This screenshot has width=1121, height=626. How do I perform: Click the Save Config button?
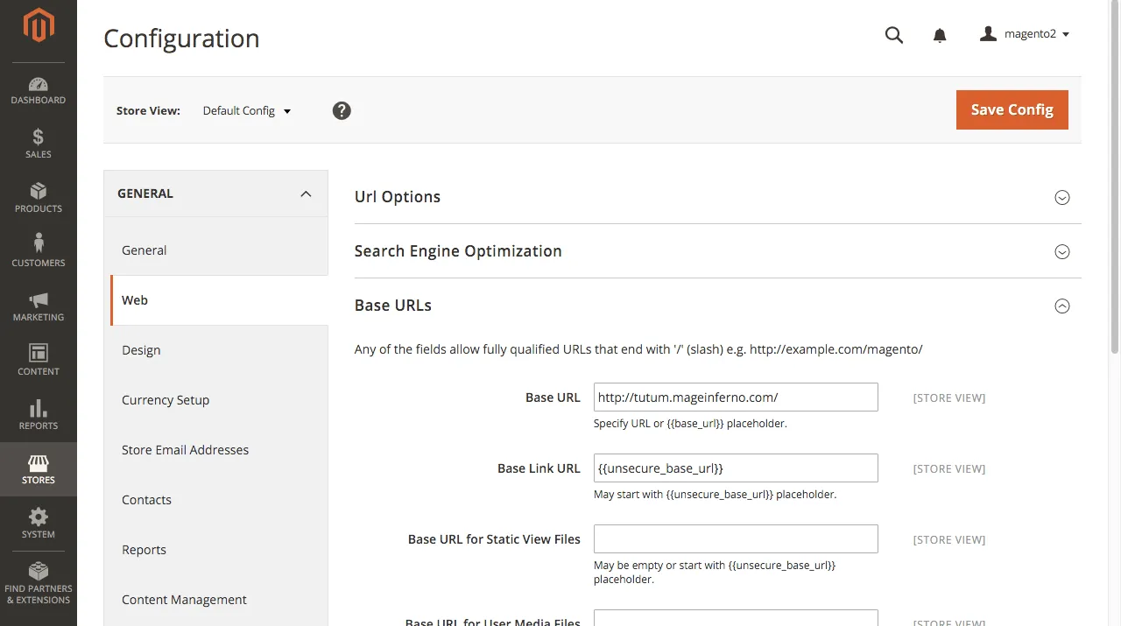[x=1012, y=109]
